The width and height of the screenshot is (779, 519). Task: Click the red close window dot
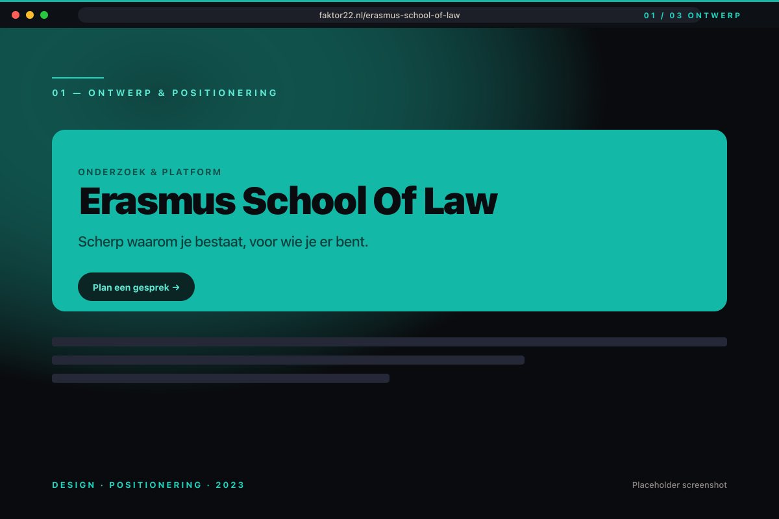coord(16,15)
